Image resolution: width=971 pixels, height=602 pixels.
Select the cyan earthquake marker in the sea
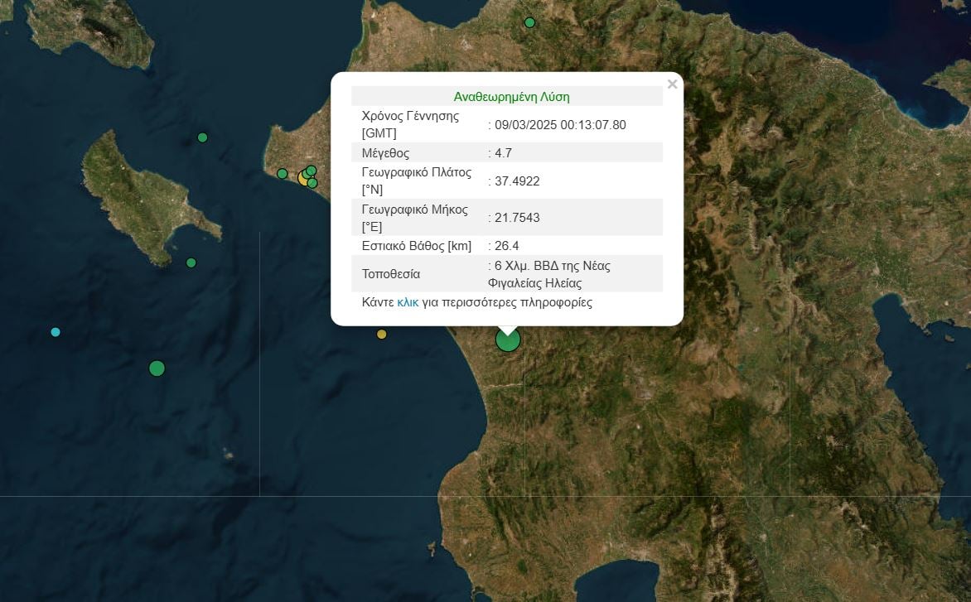pos(56,332)
